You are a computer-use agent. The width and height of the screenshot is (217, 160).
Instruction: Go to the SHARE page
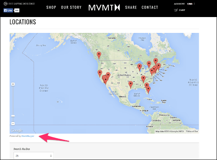click(x=131, y=7)
